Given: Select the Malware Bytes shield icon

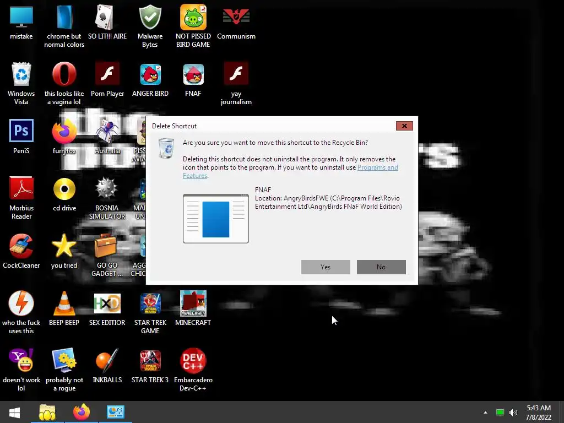Looking at the screenshot, I should tap(150, 17).
